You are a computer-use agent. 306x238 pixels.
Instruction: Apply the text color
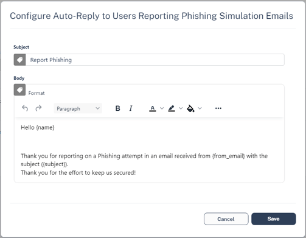tap(153, 108)
